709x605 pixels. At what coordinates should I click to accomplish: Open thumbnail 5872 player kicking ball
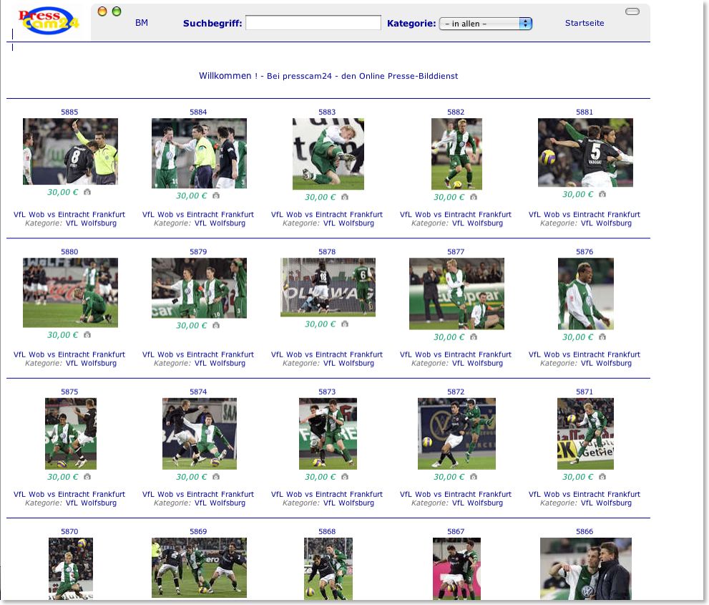pyautogui.click(x=456, y=433)
